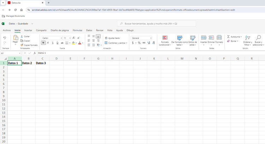Open font color dropdown arrow
This screenshot has height=144, width=265.
[83, 43]
